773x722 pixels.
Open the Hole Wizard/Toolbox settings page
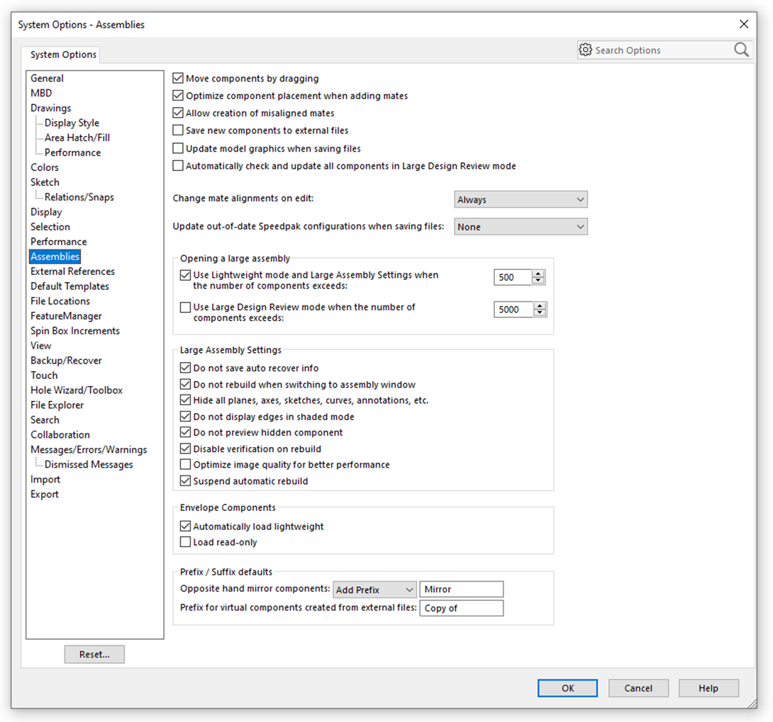coord(77,390)
